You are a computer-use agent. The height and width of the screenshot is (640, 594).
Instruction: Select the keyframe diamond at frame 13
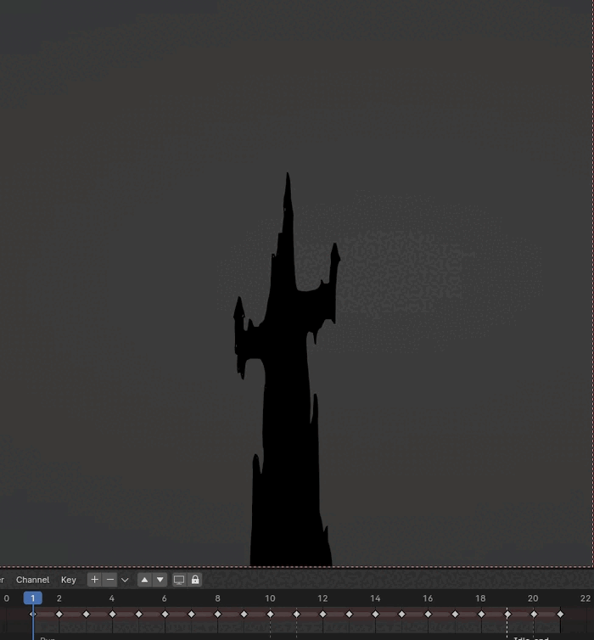(x=350, y=614)
